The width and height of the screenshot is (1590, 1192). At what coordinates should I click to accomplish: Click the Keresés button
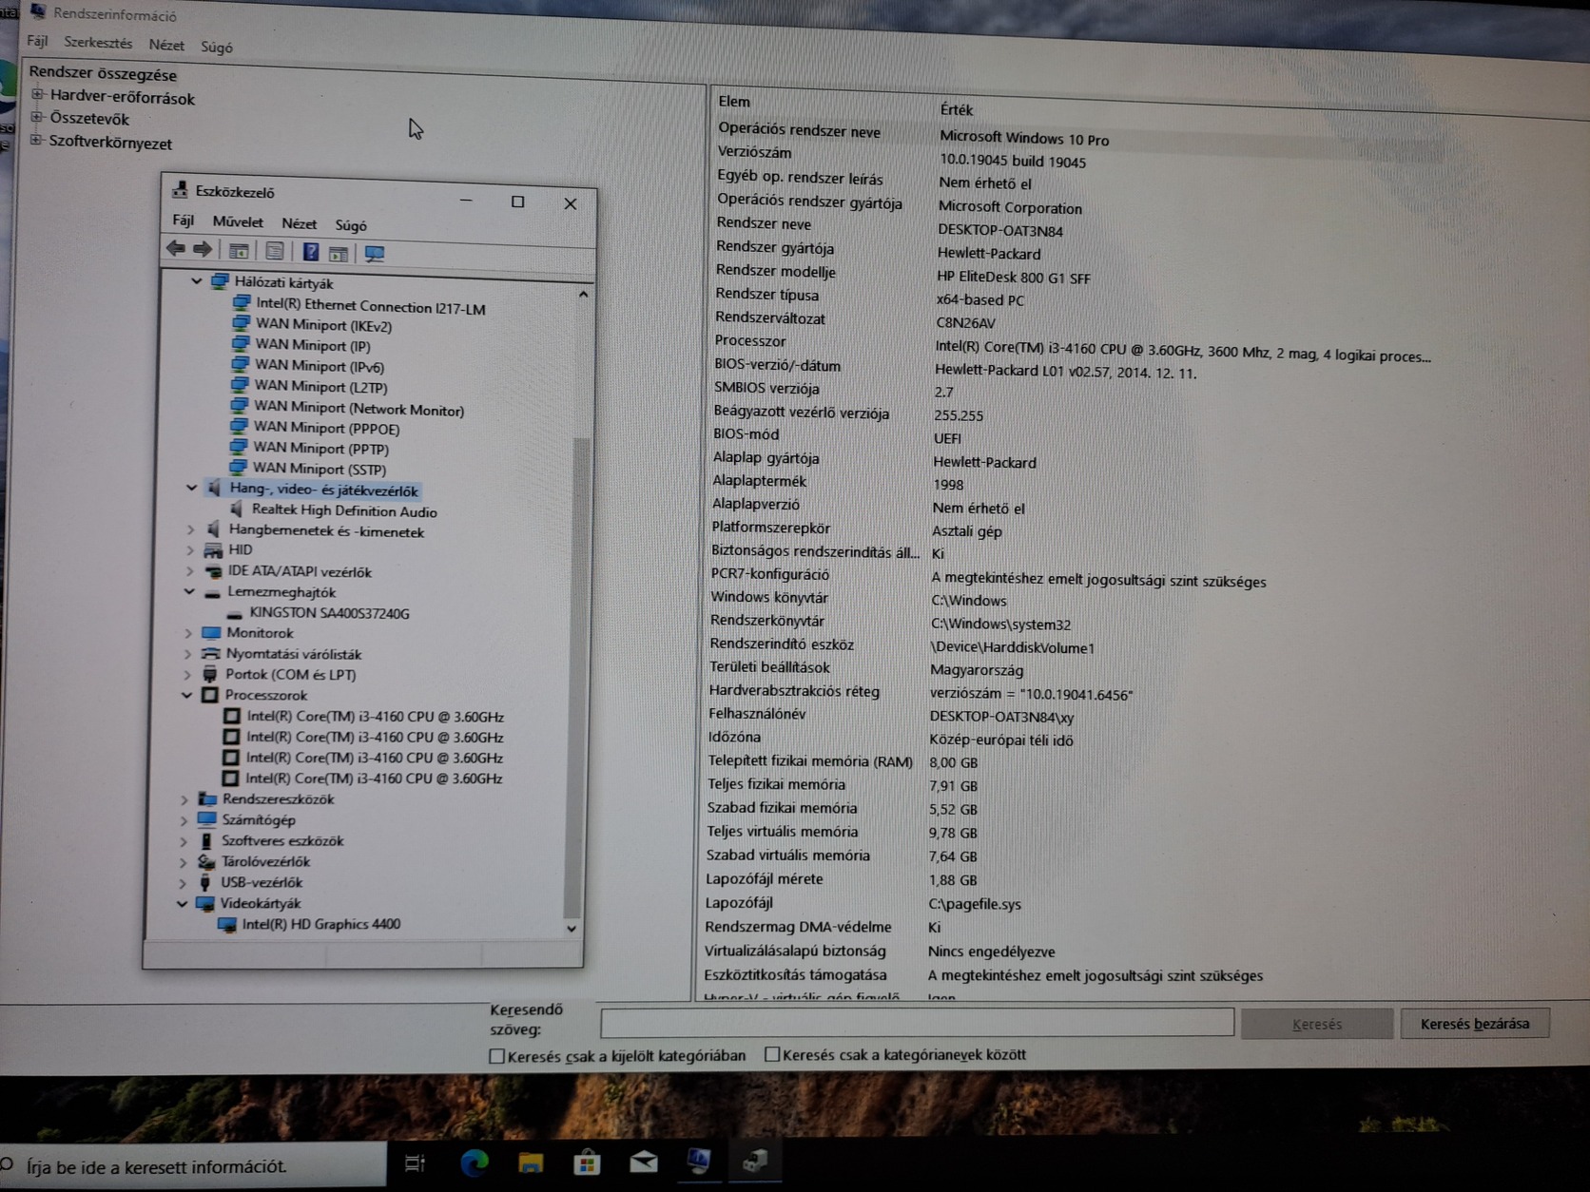[x=1317, y=1024]
